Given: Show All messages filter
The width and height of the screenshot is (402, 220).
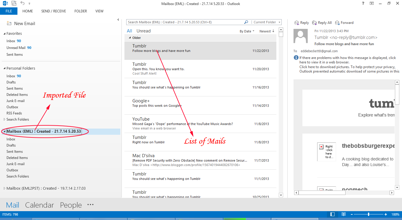Looking at the screenshot, I should [129, 31].
